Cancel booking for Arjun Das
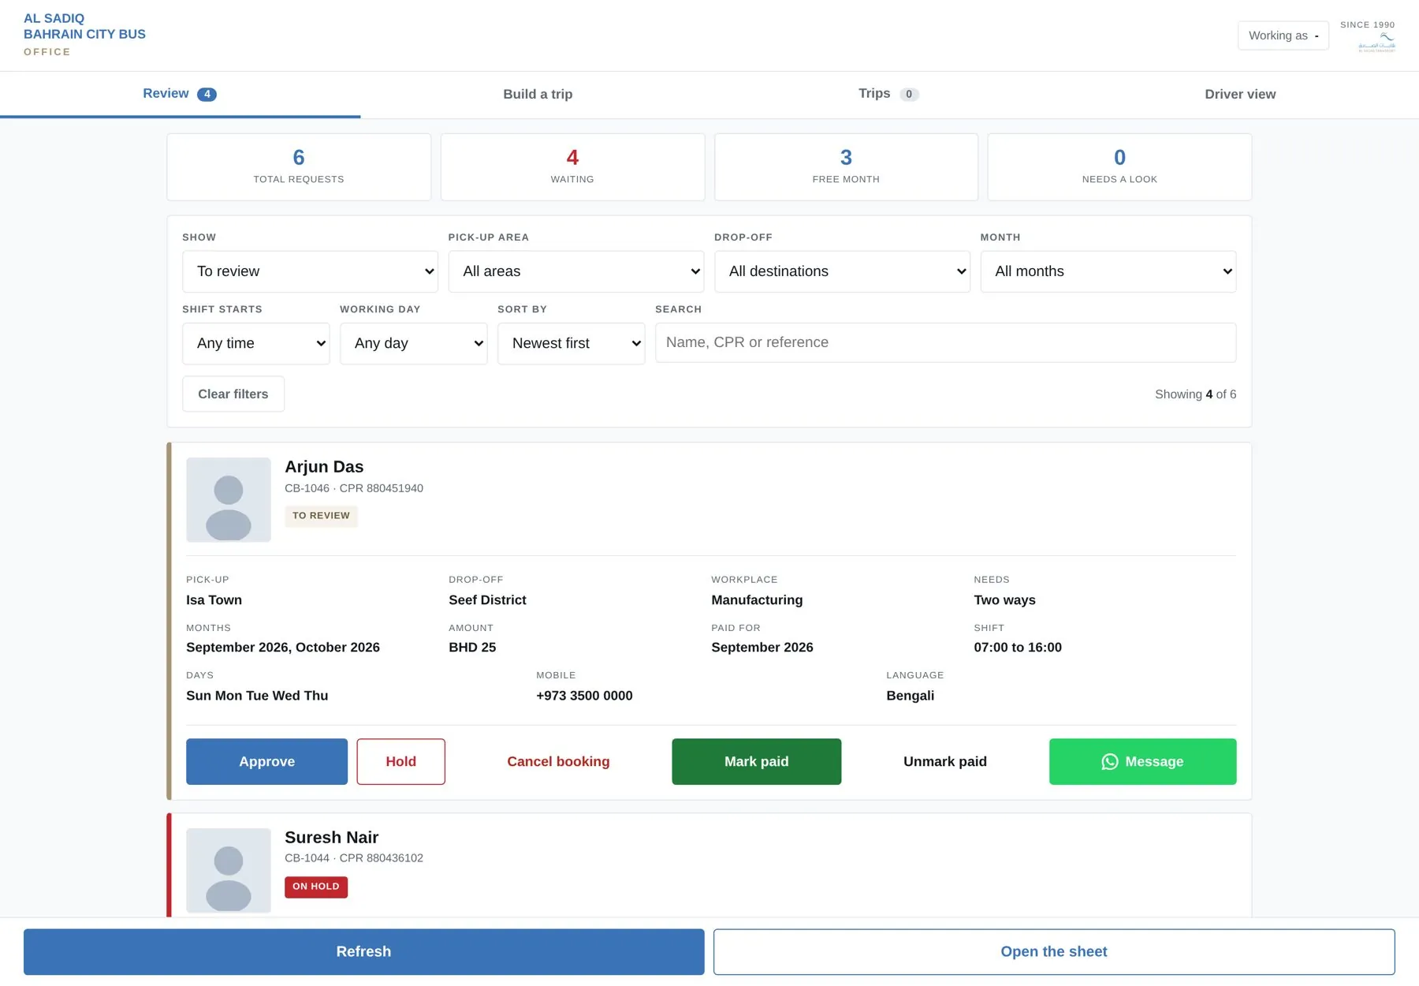Screen dimensions: 1419x986 point(558,761)
